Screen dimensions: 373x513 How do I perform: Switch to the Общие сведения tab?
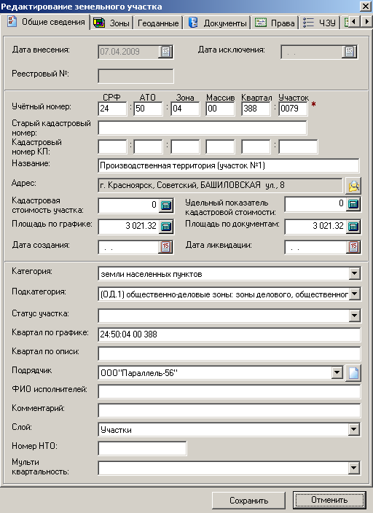pos(45,23)
